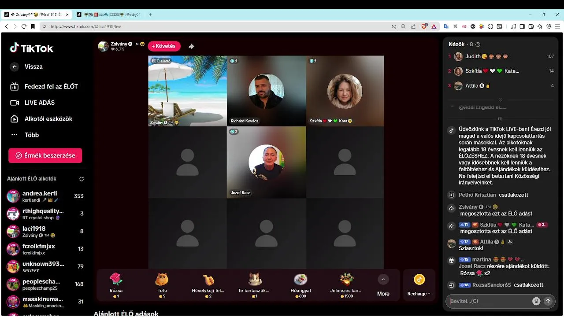The image size is (564, 317).
Task: Open the media control music note icon
Action: point(514,26)
